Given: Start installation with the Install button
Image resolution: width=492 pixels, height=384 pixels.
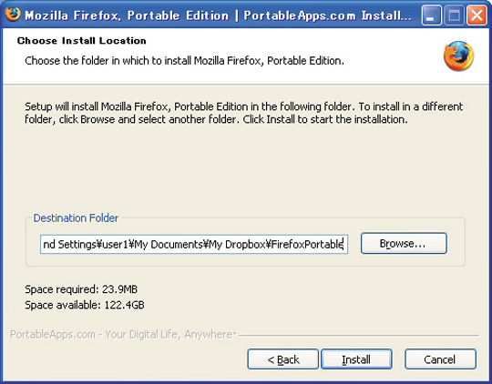Looking at the screenshot, I should pos(356,359).
